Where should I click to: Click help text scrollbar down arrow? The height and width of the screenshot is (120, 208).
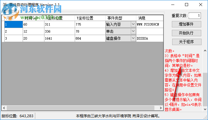tap(205, 109)
